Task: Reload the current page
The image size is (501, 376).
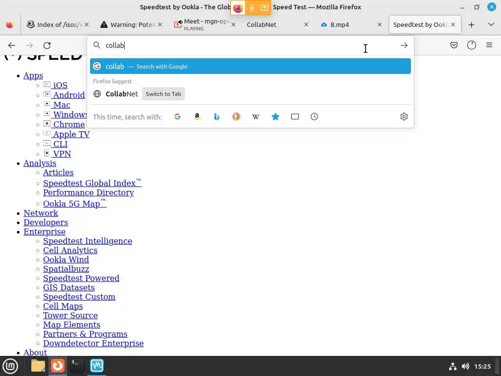Action: pos(47,46)
